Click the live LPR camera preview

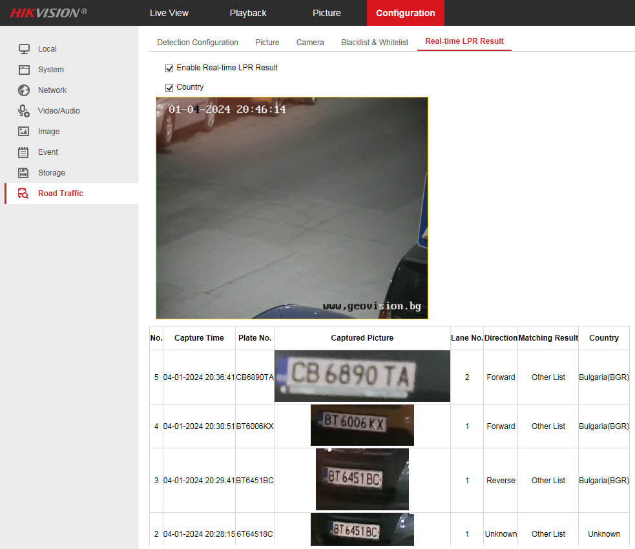tap(292, 208)
